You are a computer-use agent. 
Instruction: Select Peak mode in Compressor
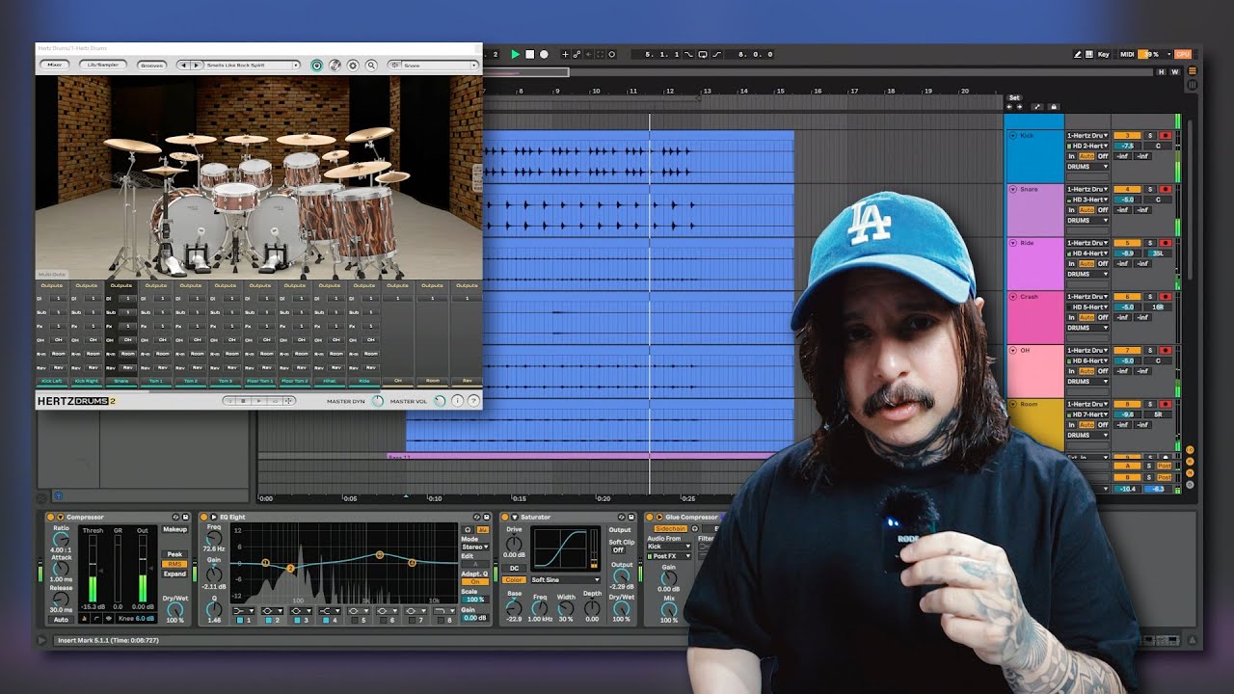(x=174, y=554)
